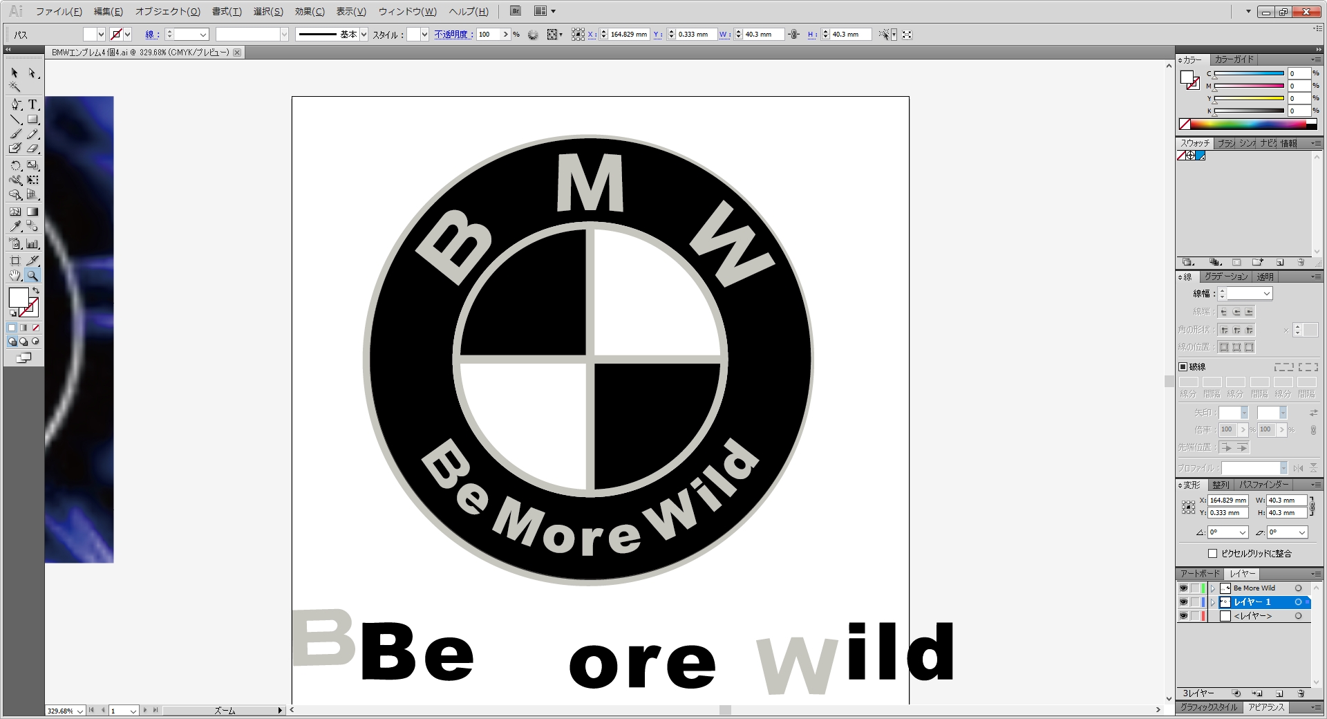Select the Hand tool
Image resolution: width=1327 pixels, height=719 pixels.
coord(15,276)
